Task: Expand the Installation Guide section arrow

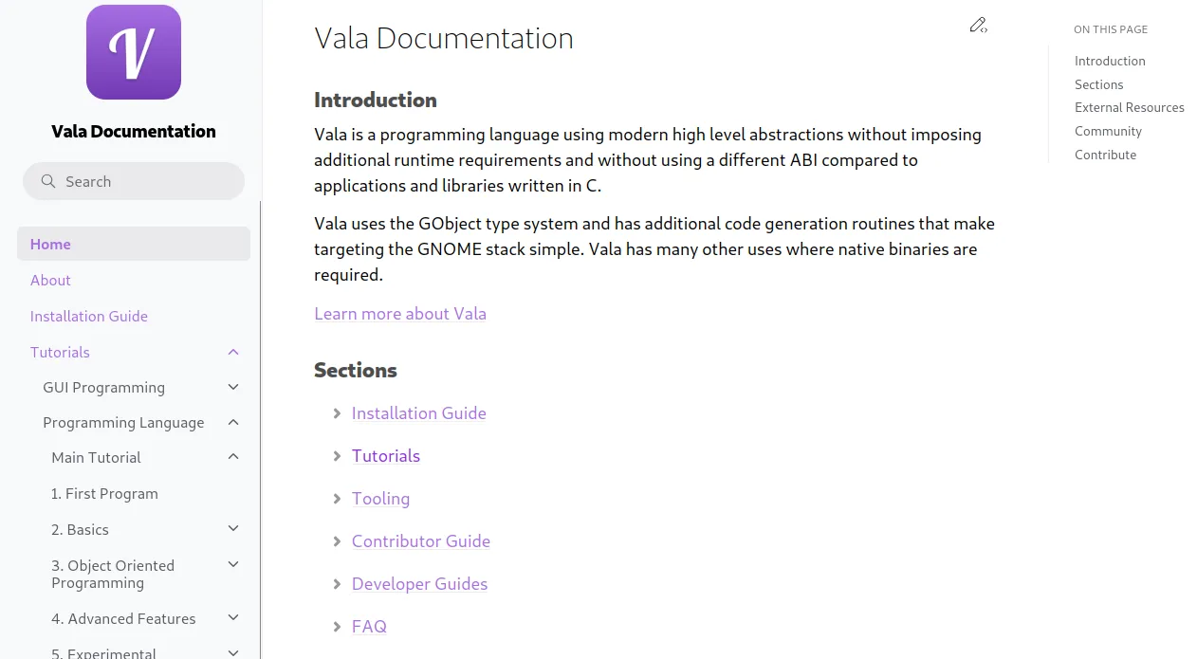Action: (337, 413)
